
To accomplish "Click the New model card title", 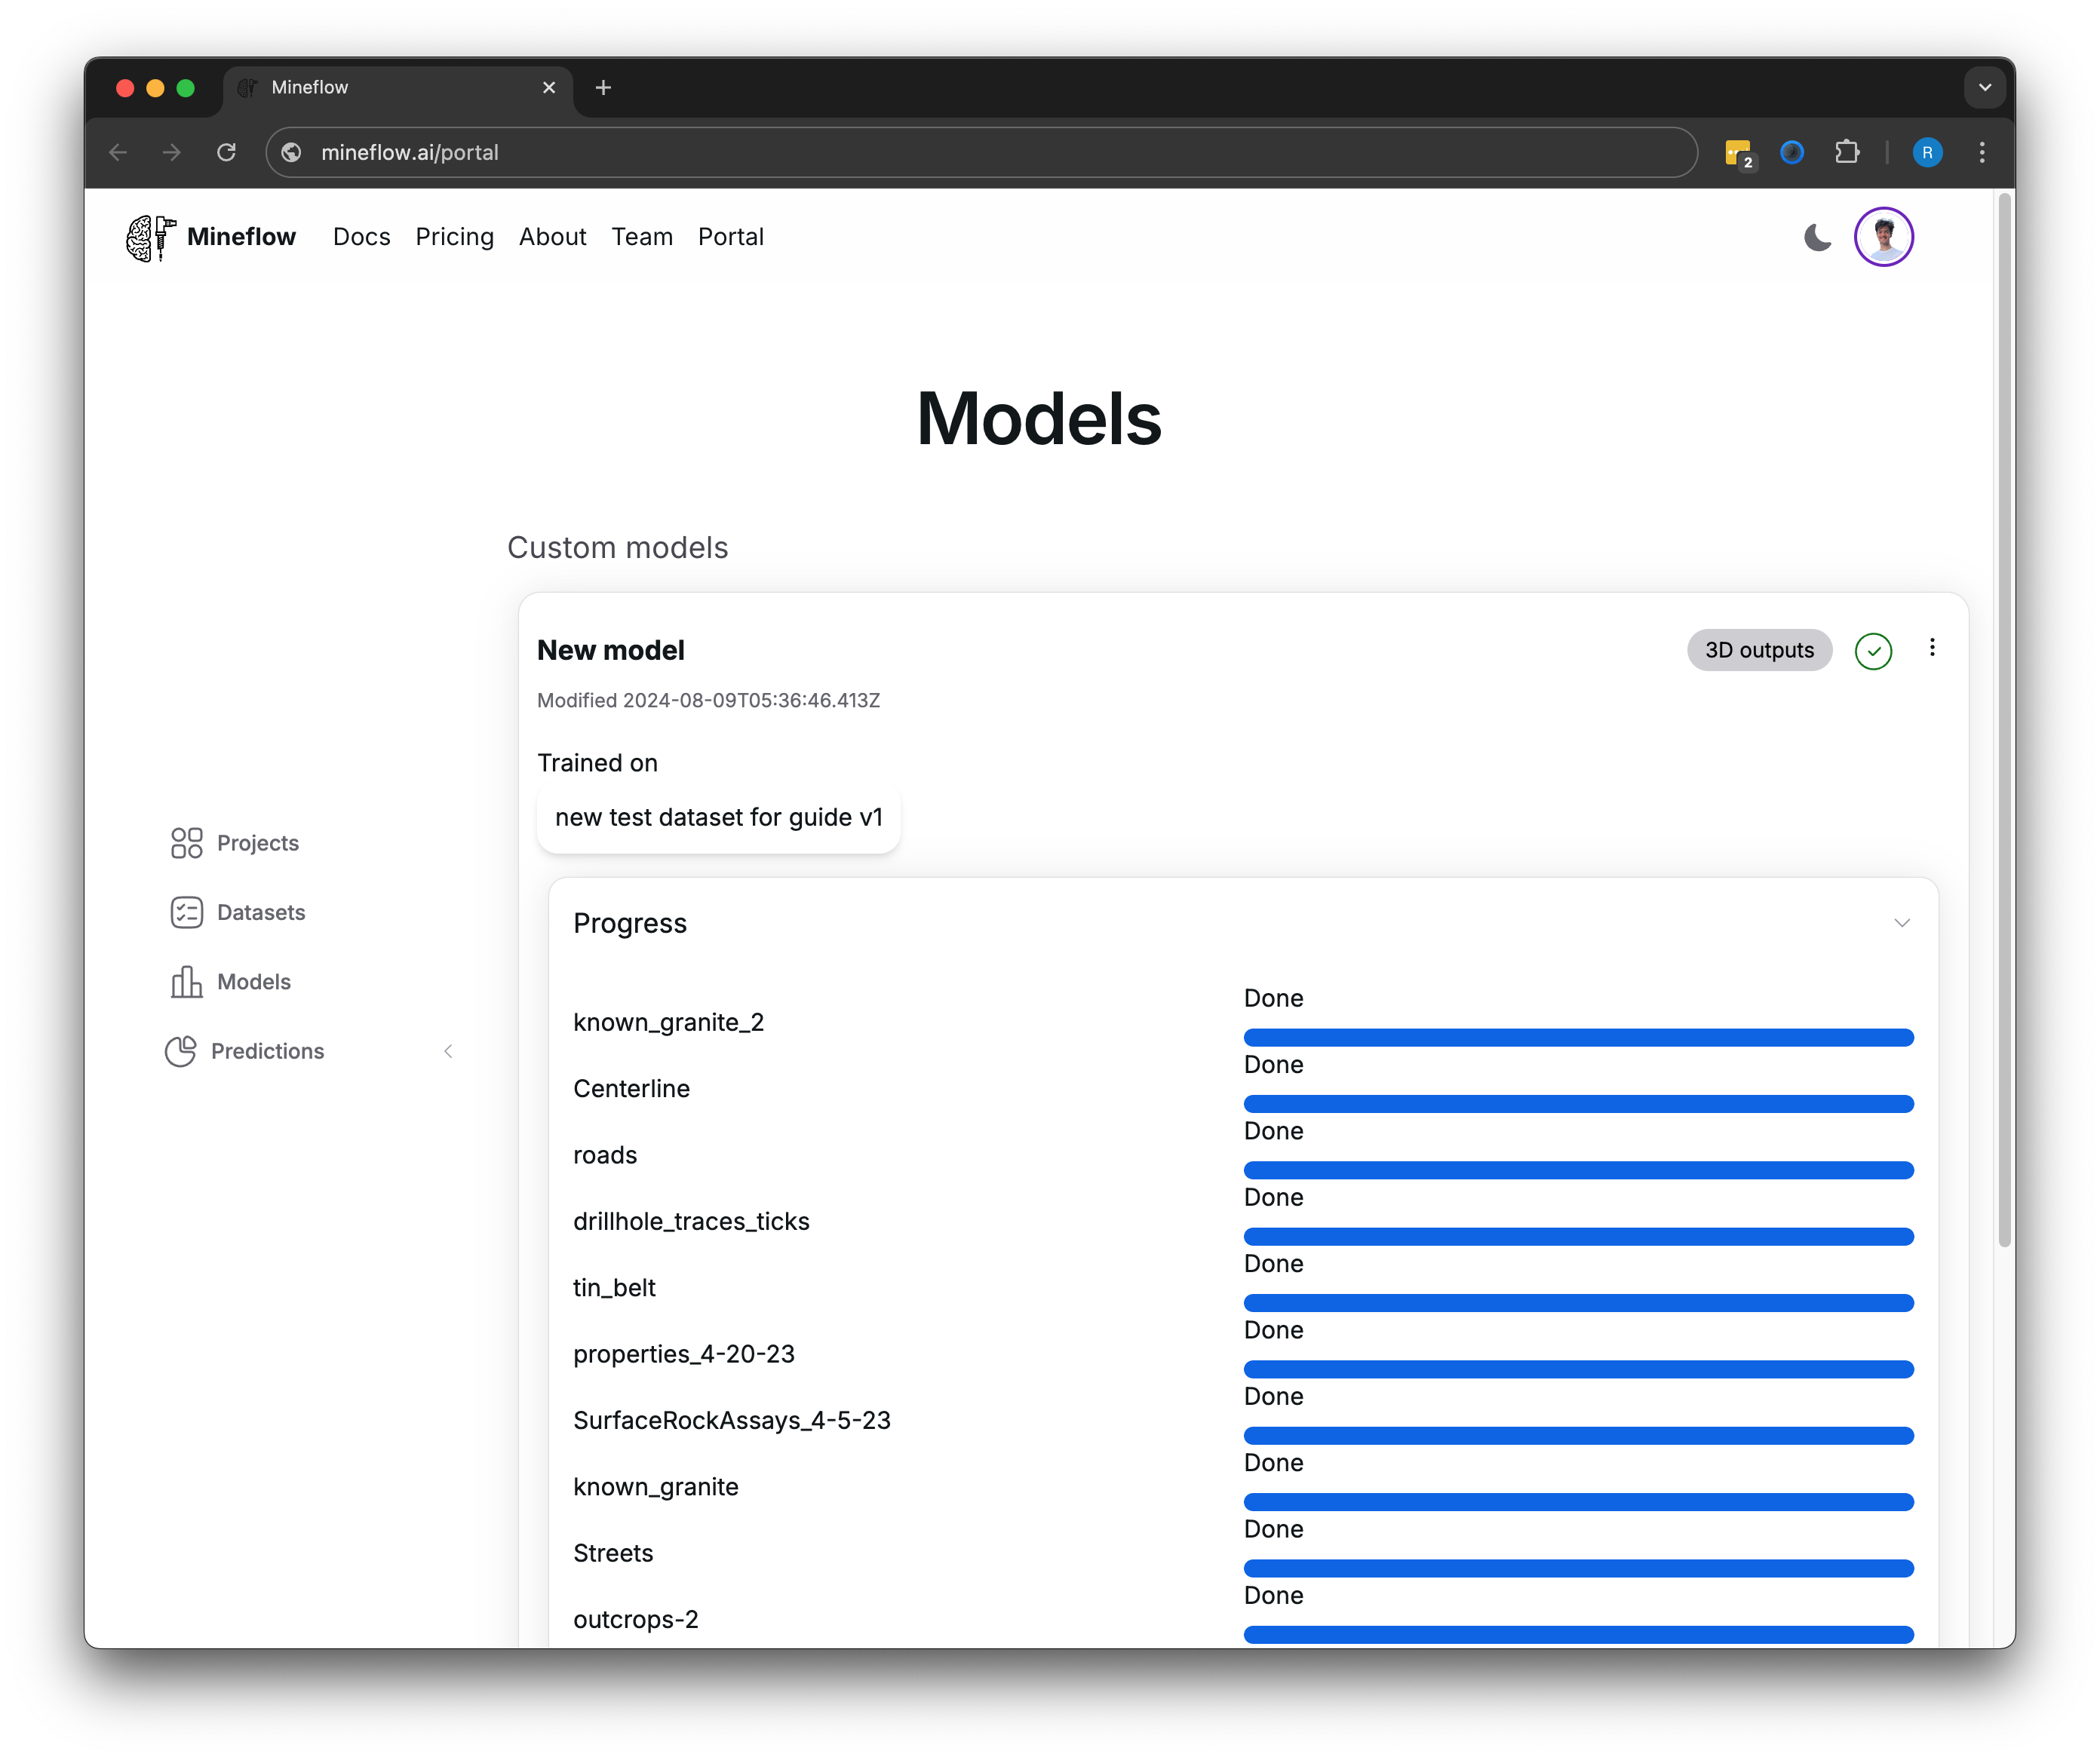I will click(x=610, y=649).
